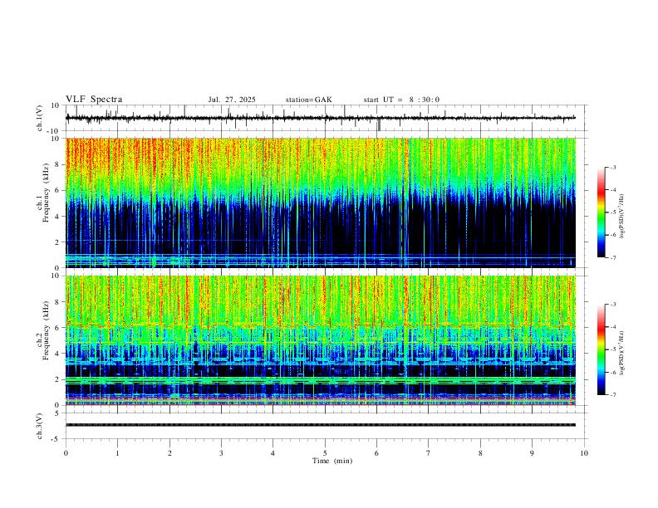
Task: Click time axis tick label "7"
Action: click(x=429, y=453)
